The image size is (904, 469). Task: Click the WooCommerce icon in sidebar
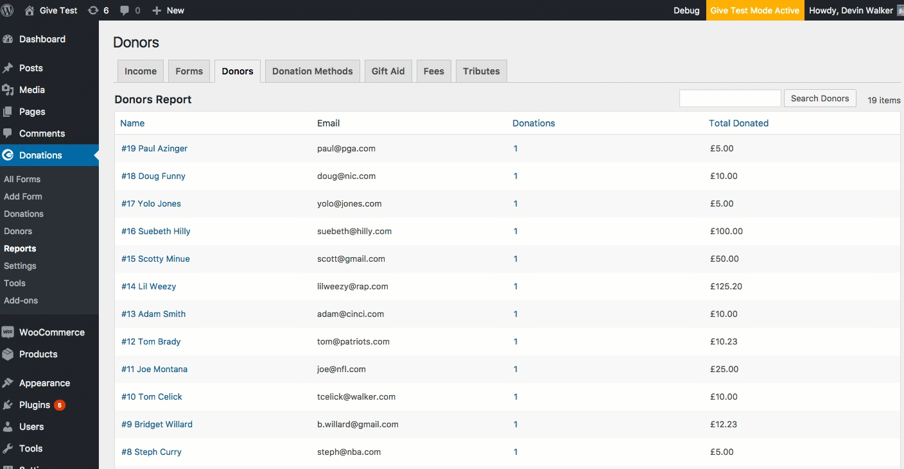(x=8, y=332)
